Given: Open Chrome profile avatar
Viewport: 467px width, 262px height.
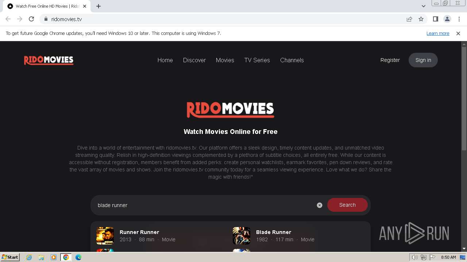Looking at the screenshot, I should pos(447,19).
